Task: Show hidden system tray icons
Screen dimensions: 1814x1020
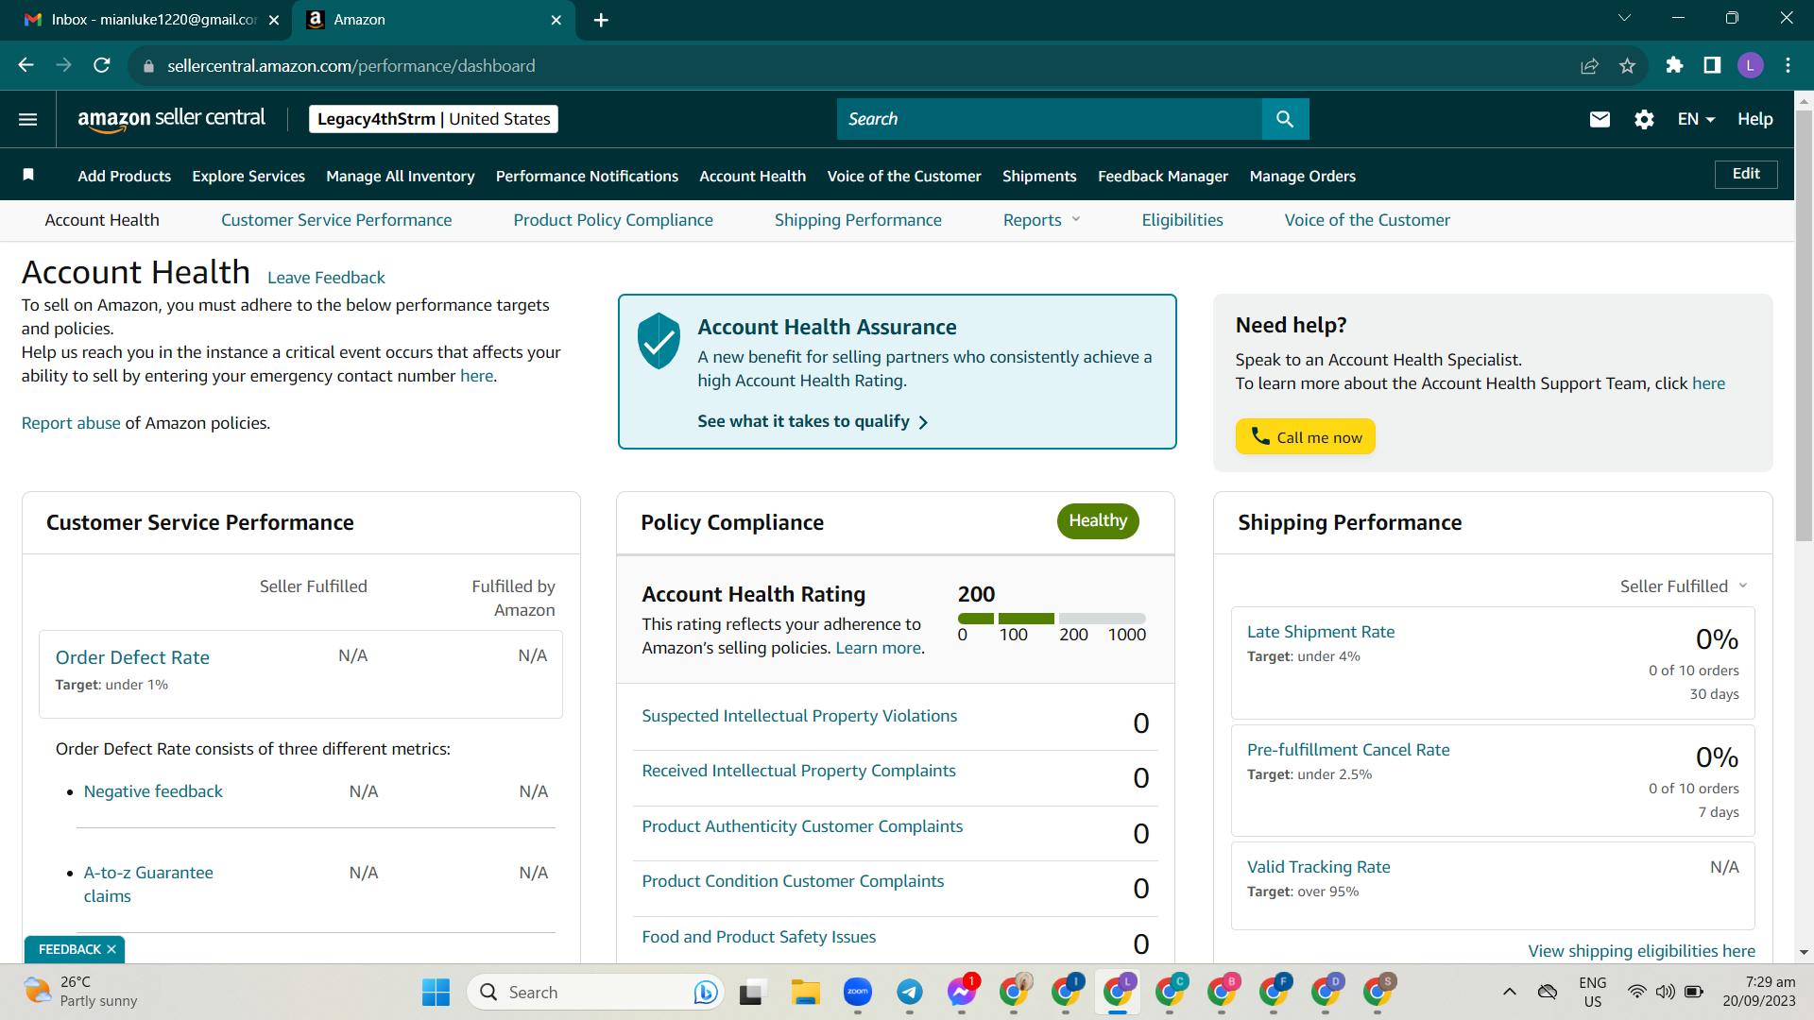Action: coord(1509,992)
